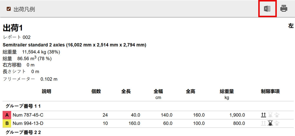
Task: Click this-side-up arrows icon for Num 787-45-C
Action: coord(263,115)
